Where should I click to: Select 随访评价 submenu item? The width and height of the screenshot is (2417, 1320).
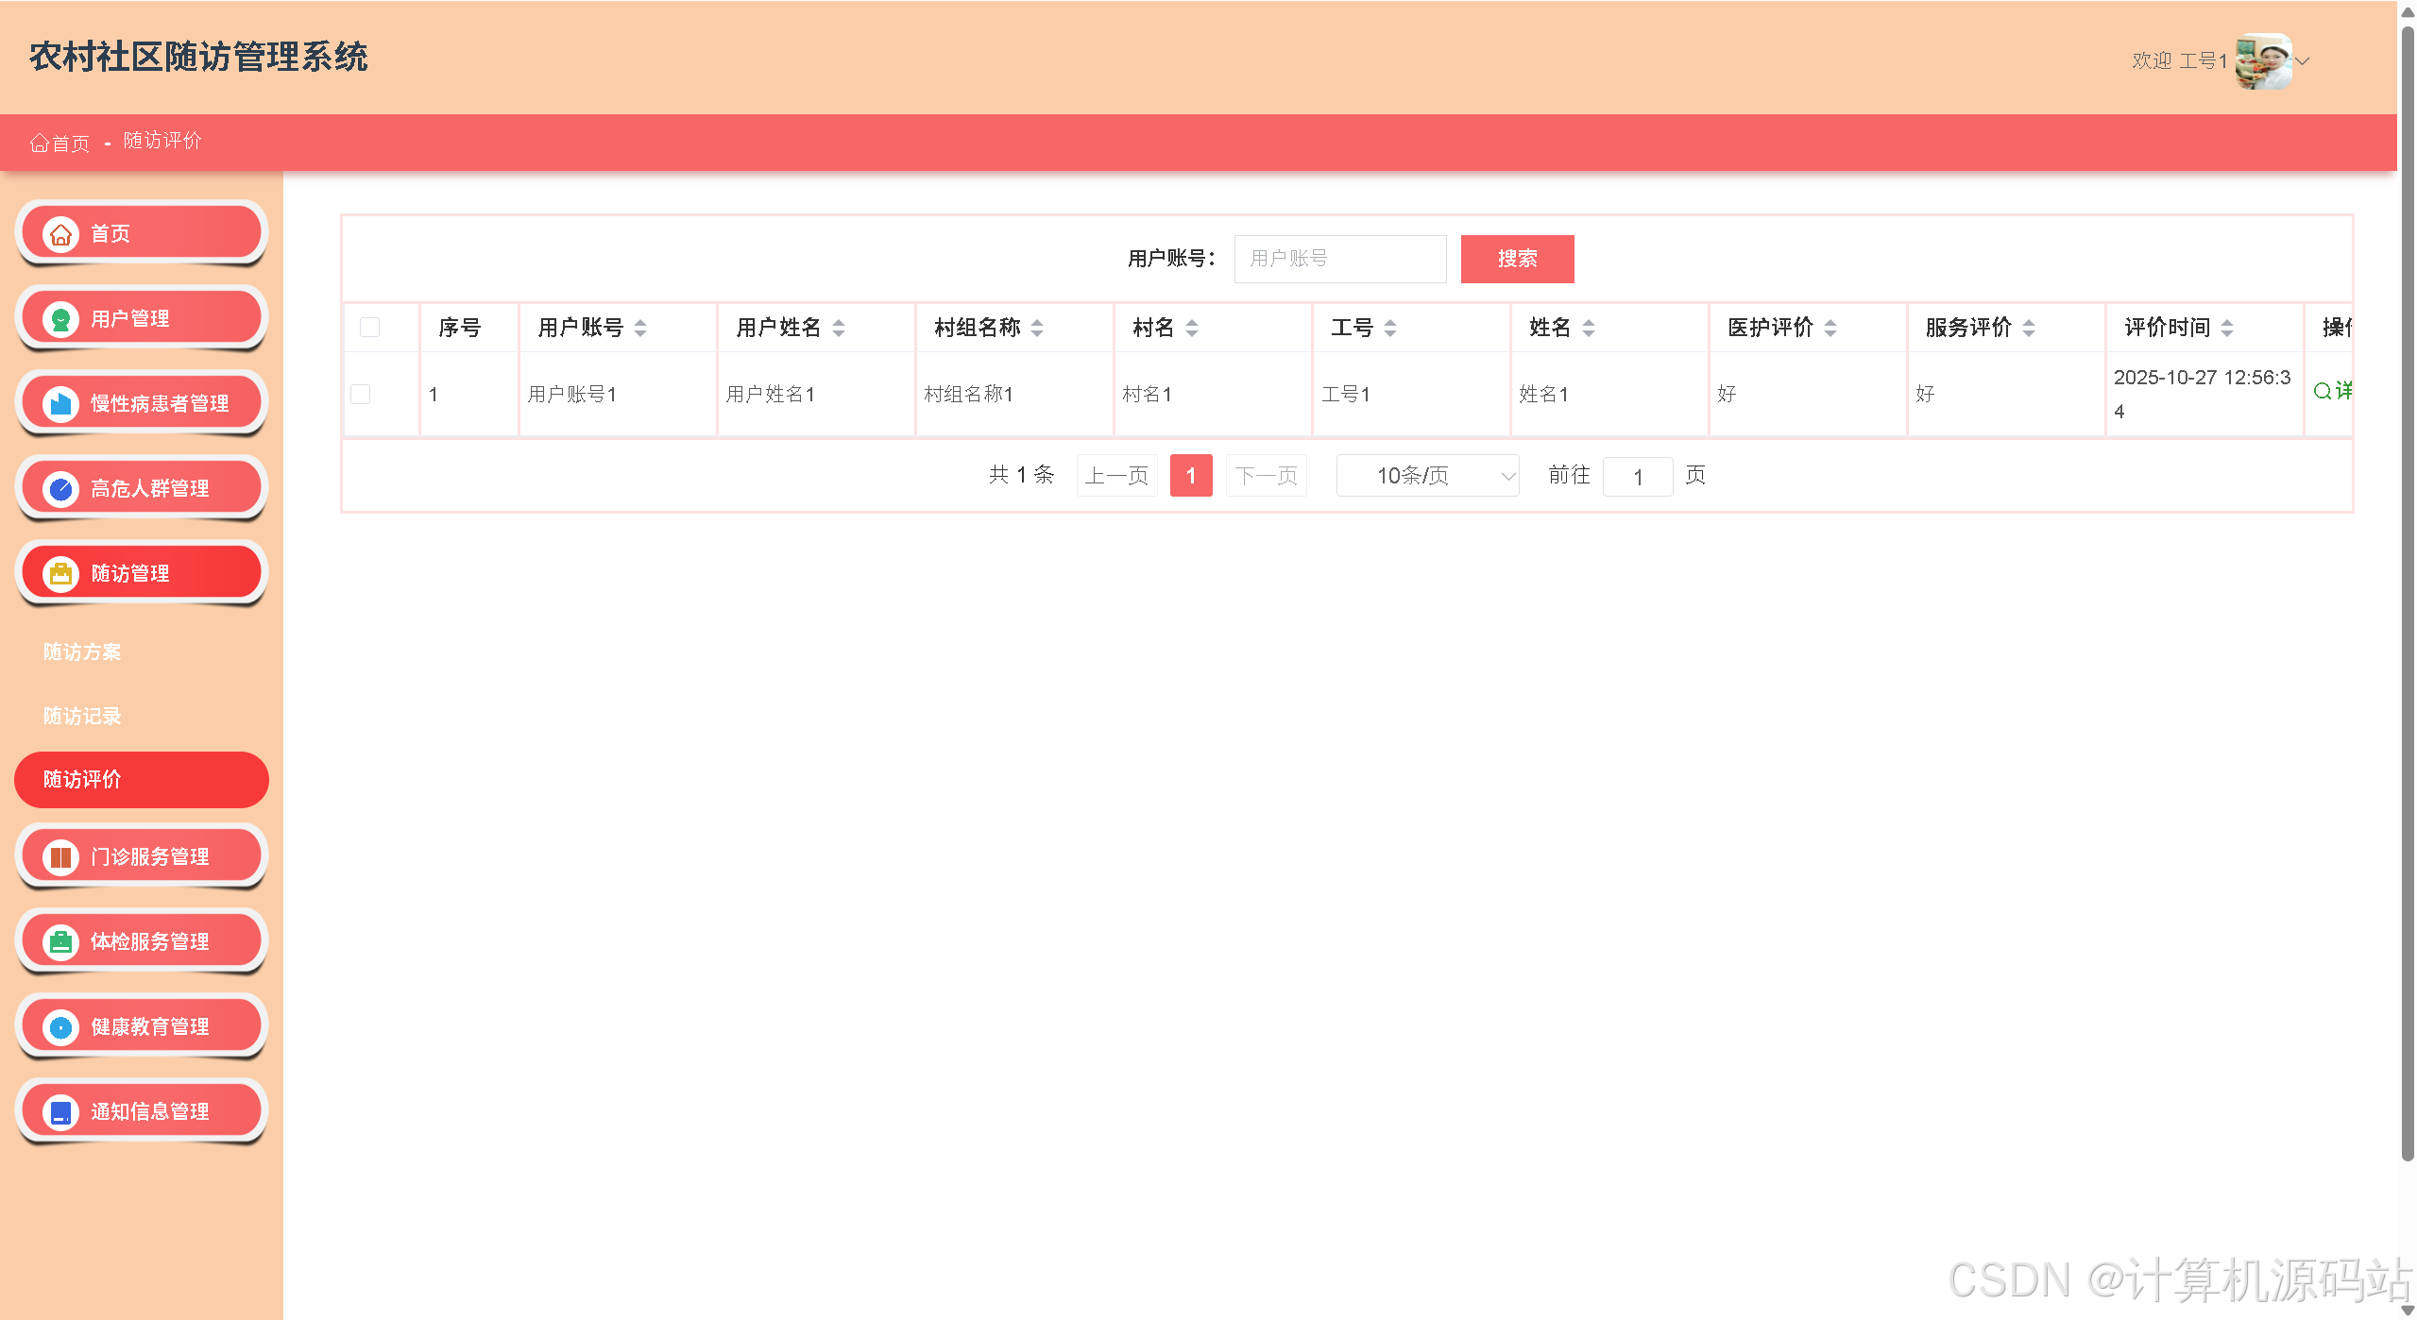142,780
